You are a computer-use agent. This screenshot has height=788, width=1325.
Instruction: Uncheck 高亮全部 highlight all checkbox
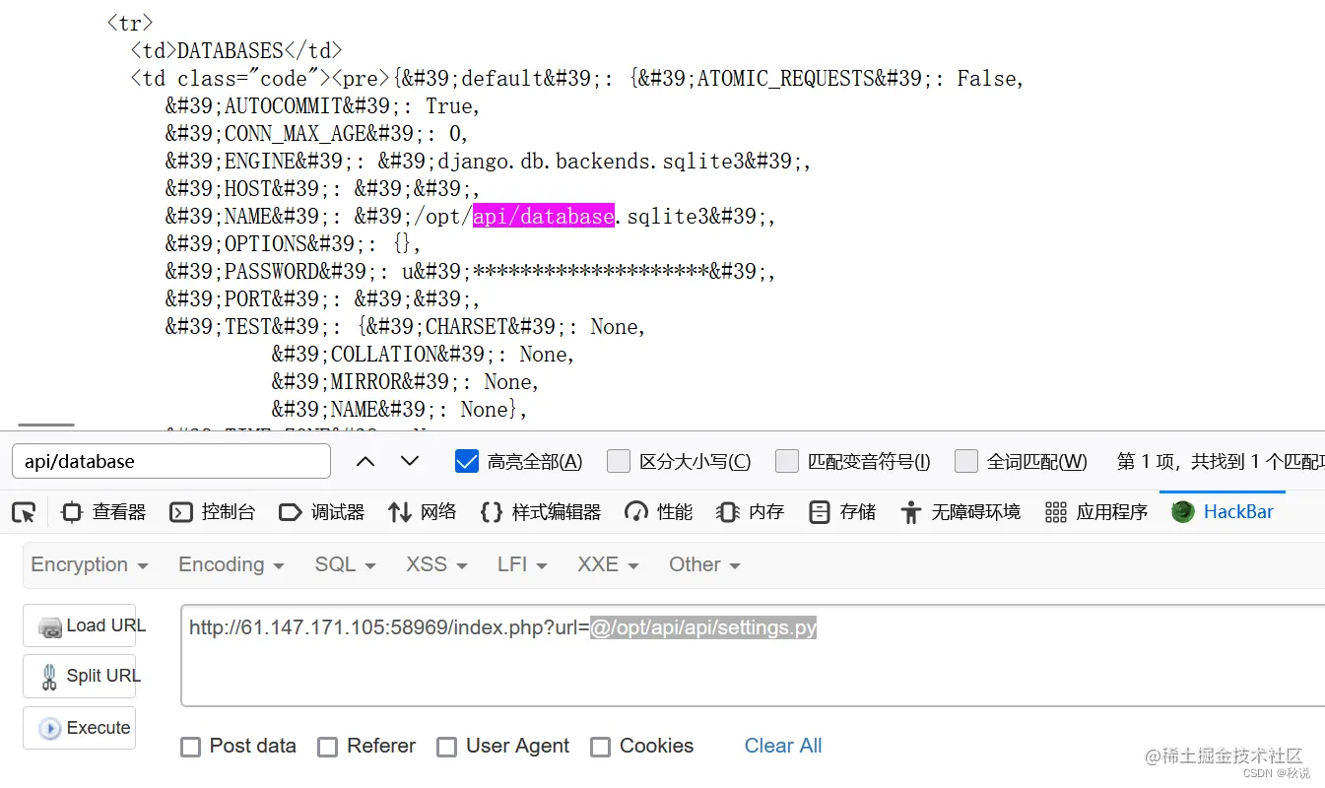pyautogui.click(x=467, y=461)
